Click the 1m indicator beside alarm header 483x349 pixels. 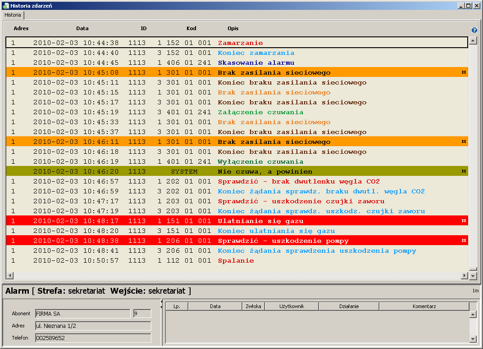(475, 291)
